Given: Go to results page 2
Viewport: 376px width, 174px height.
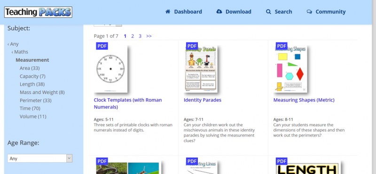Looking at the screenshot, I should click(133, 36).
